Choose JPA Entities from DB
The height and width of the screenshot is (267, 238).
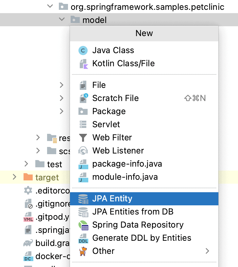[144, 212]
